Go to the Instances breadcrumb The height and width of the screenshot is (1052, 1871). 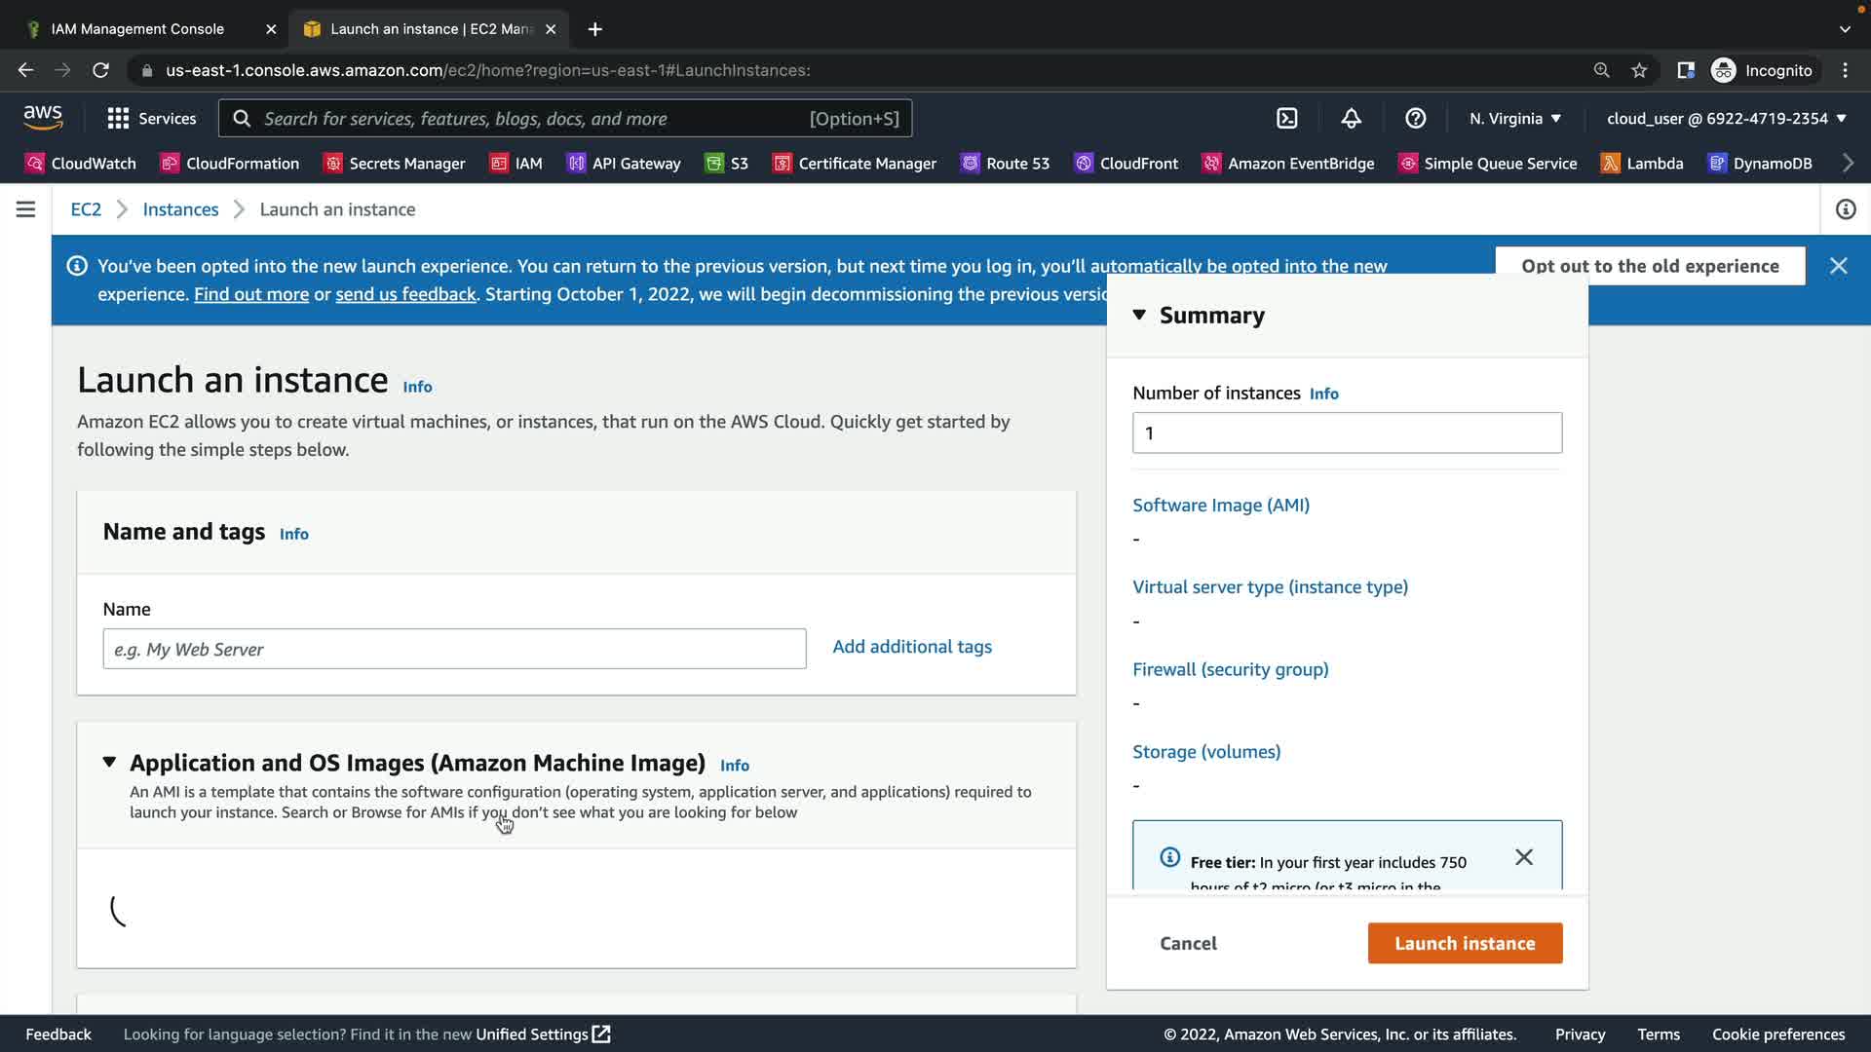click(x=180, y=209)
